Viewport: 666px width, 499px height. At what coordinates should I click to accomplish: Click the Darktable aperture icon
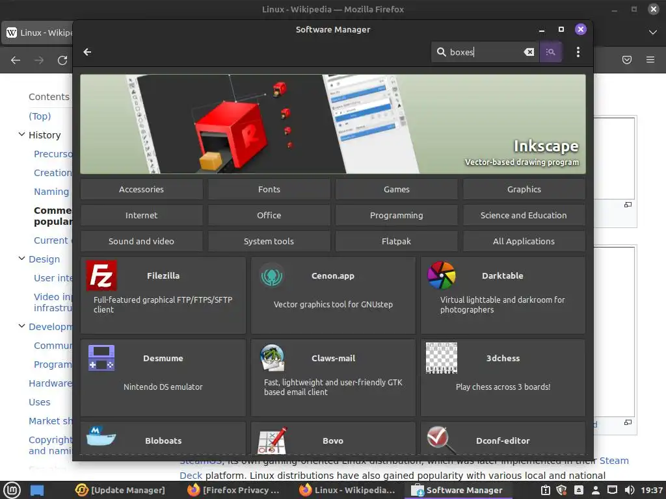[442, 275]
